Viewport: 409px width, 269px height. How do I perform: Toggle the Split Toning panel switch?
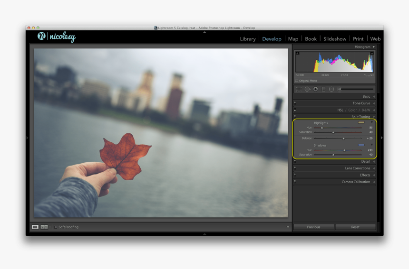295,116
